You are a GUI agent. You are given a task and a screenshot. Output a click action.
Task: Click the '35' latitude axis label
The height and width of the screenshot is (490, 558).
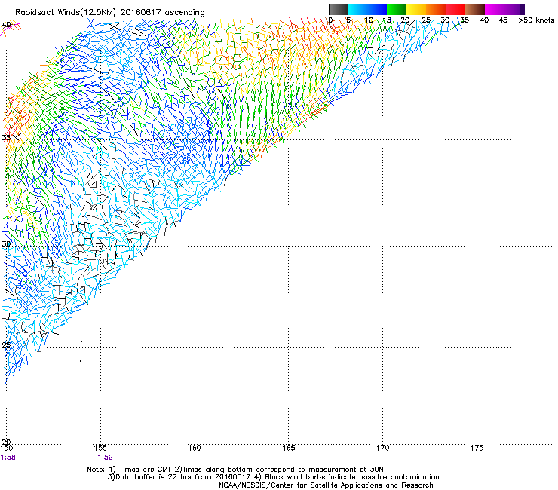[6, 138]
